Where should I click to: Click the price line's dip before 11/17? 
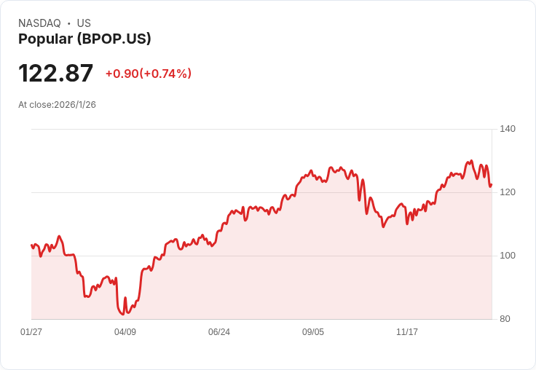point(383,227)
